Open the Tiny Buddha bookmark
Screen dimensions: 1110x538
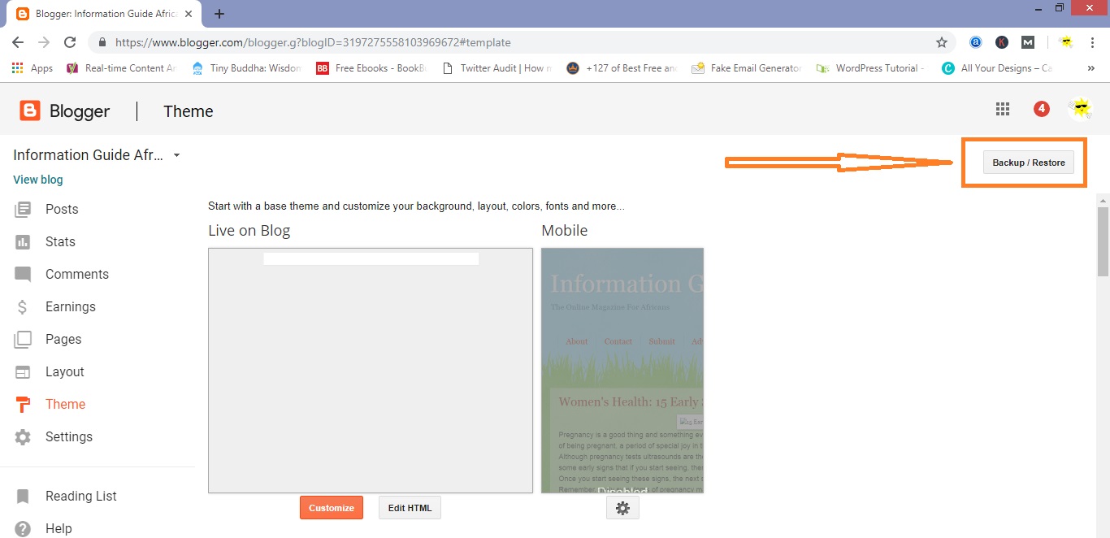pyautogui.click(x=246, y=68)
